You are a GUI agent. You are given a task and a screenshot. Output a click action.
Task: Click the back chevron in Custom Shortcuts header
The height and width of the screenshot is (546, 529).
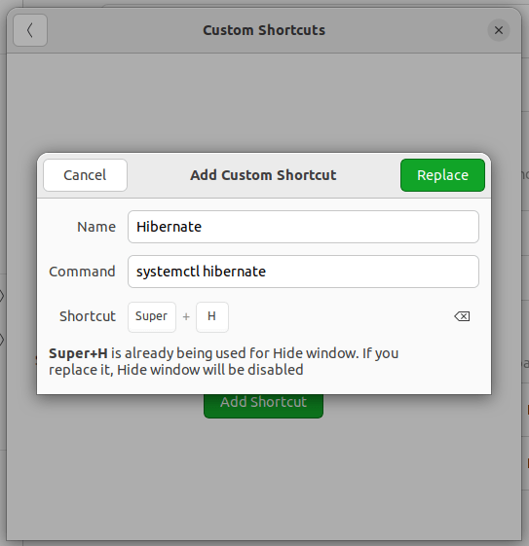click(30, 30)
